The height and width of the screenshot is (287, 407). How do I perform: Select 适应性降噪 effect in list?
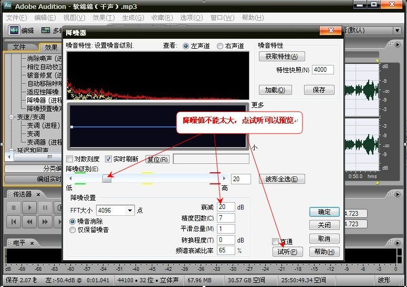tap(43, 92)
